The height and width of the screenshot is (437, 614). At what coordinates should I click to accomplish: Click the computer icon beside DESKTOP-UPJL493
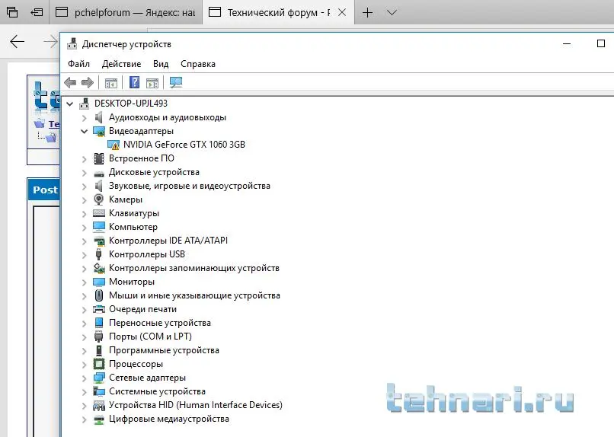pos(85,104)
